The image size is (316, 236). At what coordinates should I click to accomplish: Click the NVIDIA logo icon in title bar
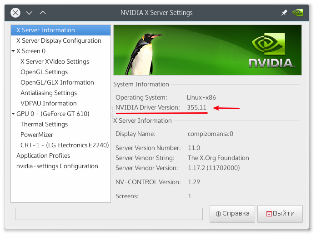[x=298, y=13]
